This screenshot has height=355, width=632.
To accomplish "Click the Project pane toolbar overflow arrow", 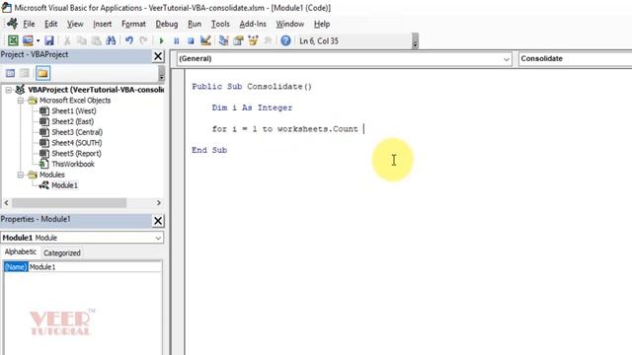I will (161, 74).
